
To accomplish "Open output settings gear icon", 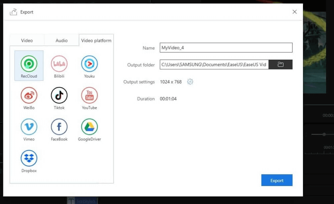I will (190, 82).
